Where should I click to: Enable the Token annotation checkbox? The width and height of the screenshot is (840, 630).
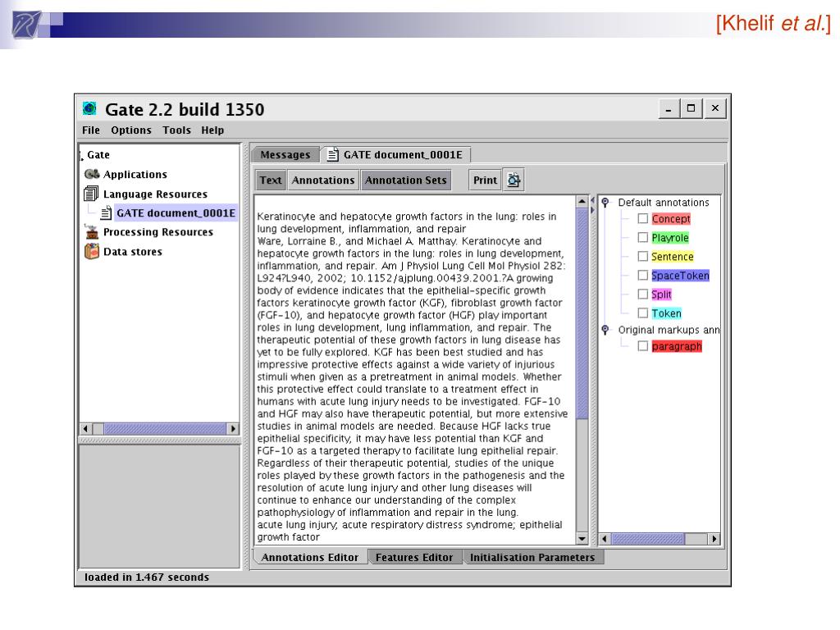[x=643, y=313]
